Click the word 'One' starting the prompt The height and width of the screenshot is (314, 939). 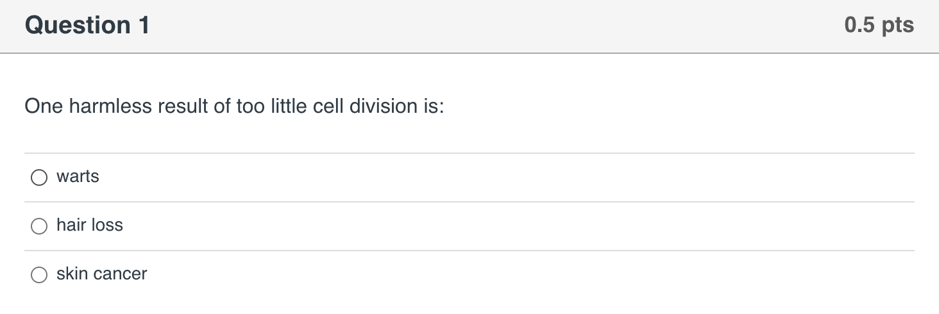click(x=44, y=106)
